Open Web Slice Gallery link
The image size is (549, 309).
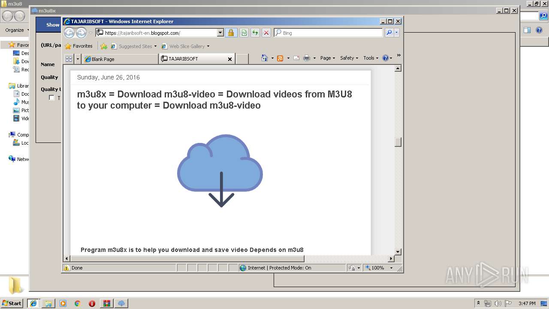[x=185, y=46]
